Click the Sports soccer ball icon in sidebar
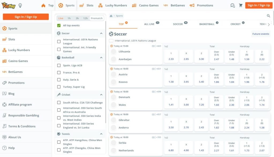This screenshot has height=157, width=274. 5,28
